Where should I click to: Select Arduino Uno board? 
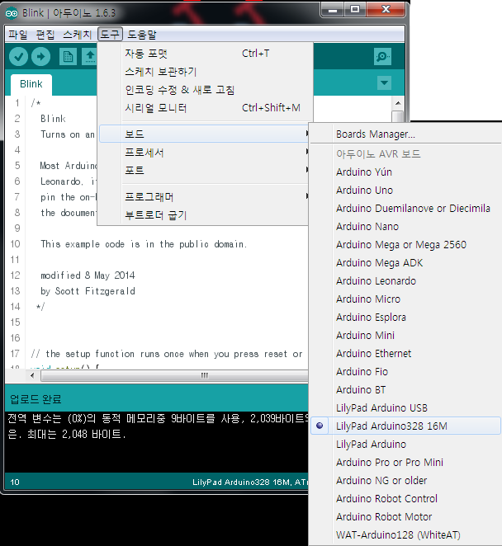point(405,191)
